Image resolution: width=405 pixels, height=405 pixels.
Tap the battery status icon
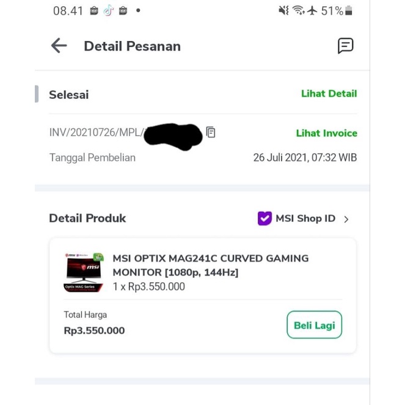click(349, 10)
